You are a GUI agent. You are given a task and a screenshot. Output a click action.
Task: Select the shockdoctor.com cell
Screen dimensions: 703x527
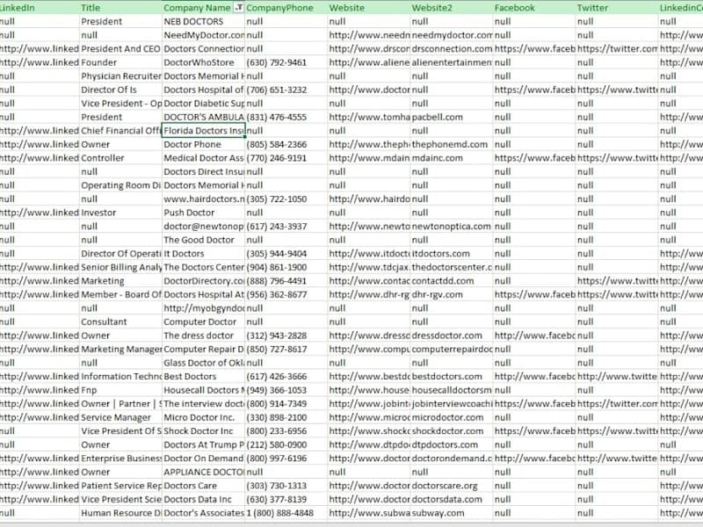tap(452, 431)
